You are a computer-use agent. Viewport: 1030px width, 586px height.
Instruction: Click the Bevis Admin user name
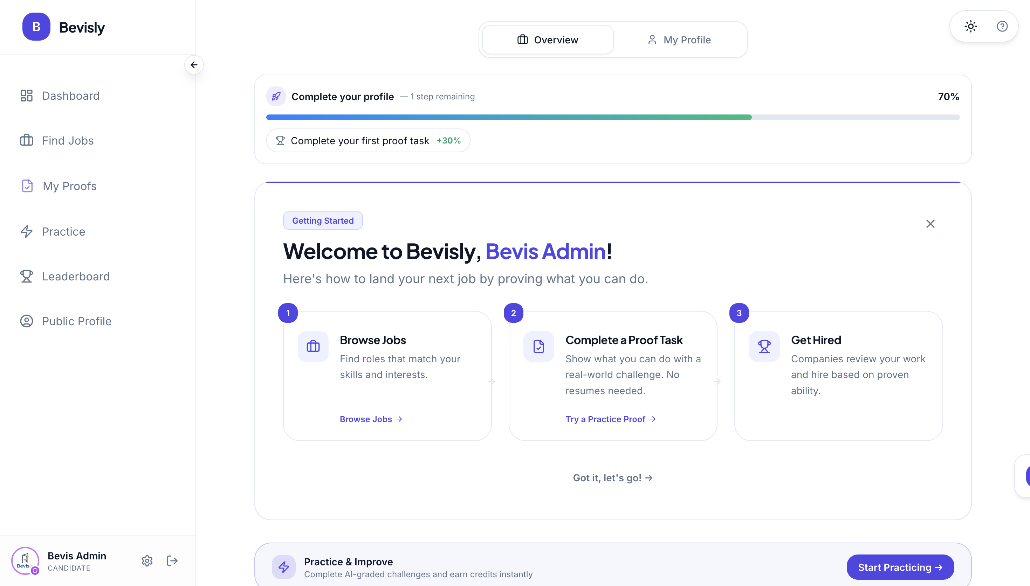(x=77, y=556)
